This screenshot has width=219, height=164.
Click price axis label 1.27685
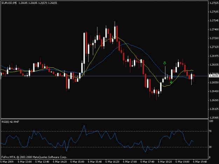214,12
